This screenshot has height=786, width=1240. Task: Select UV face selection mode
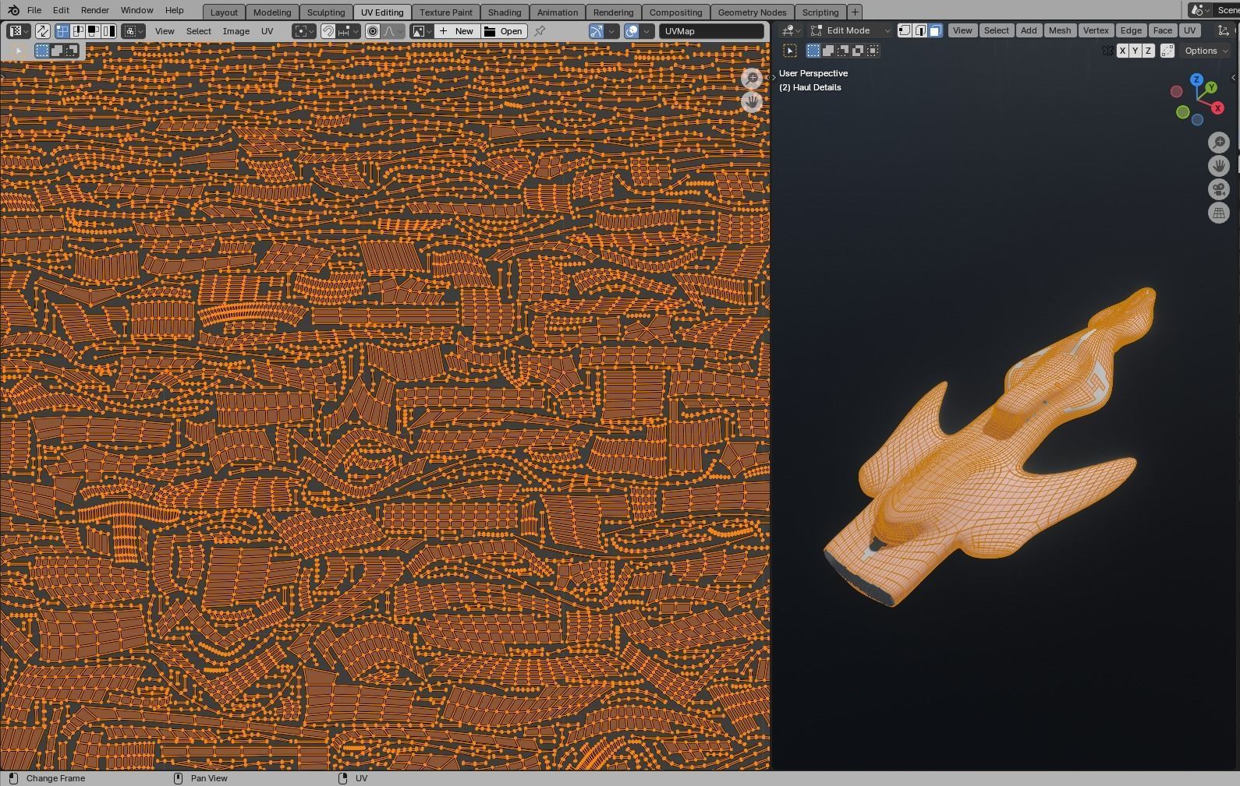click(94, 31)
